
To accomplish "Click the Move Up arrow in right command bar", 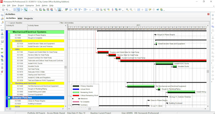I will (213, 68).
